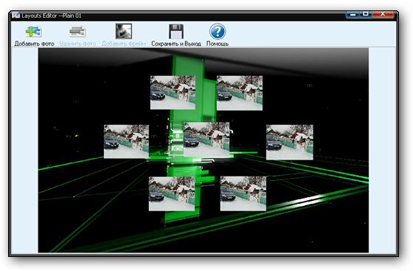Minimize the Layouts Editor window

click(353, 15)
